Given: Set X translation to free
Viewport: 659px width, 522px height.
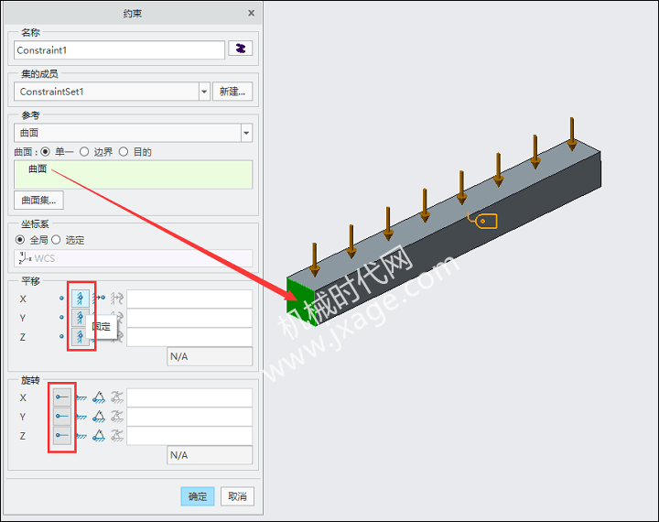Looking at the screenshot, I should [x=62, y=299].
